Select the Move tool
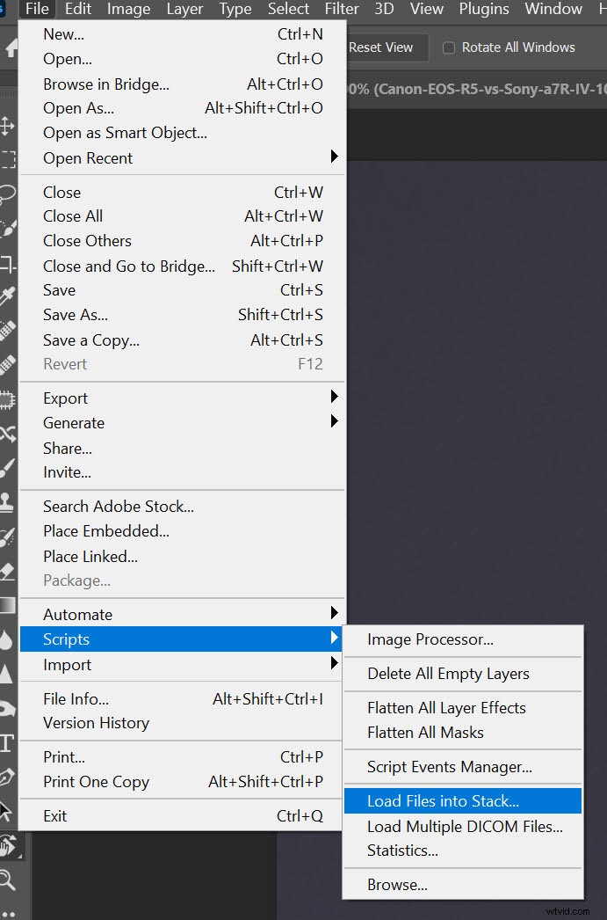Screen dimensions: 607x920 [x=7, y=126]
